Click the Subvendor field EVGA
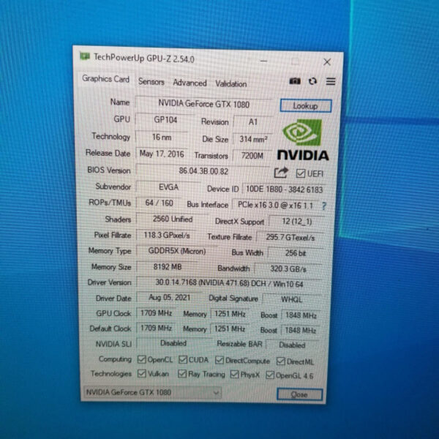 point(168,187)
